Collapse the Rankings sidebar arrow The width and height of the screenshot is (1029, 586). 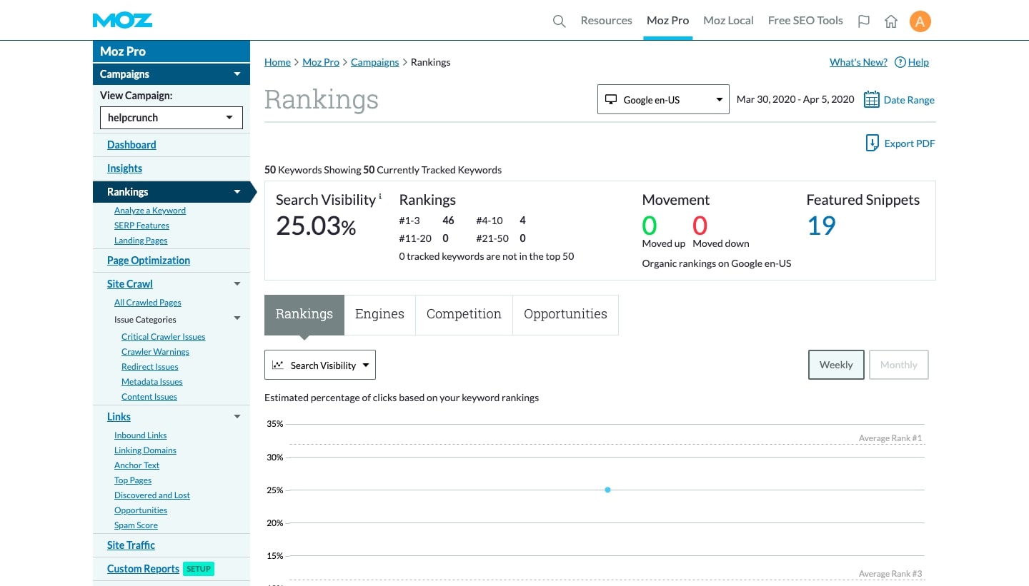[237, 192]
